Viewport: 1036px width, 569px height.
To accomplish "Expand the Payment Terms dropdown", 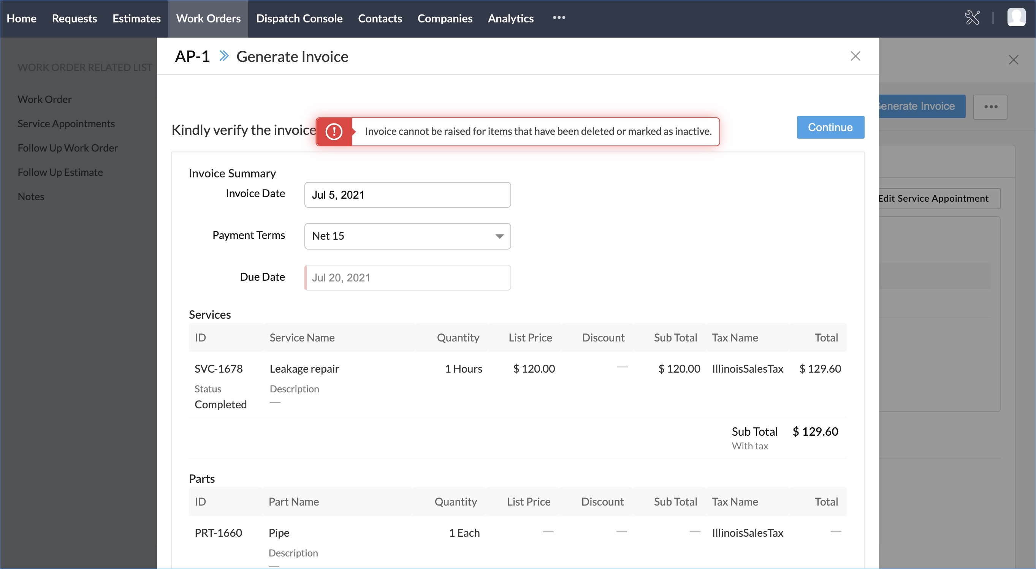I will click(407, 236).
